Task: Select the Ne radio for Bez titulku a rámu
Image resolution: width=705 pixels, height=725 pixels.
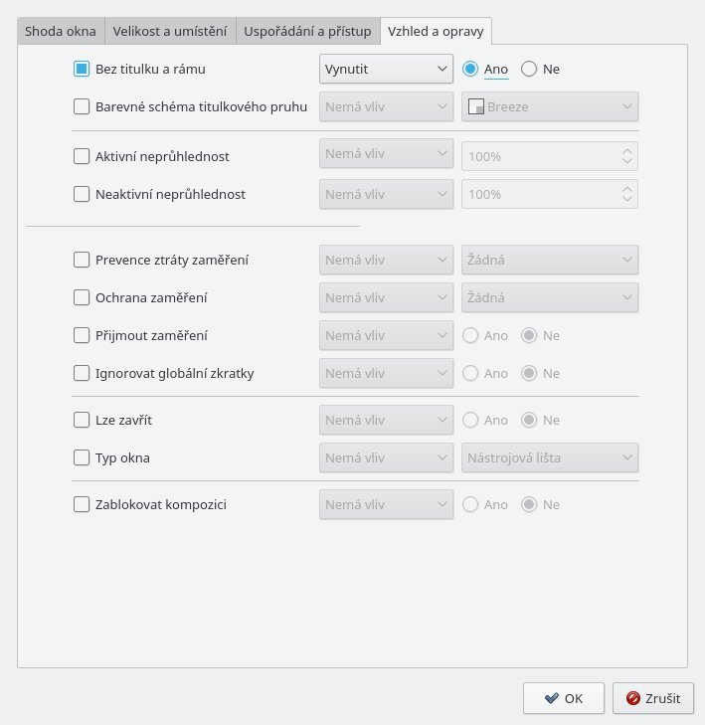Action: click(529, 69)
